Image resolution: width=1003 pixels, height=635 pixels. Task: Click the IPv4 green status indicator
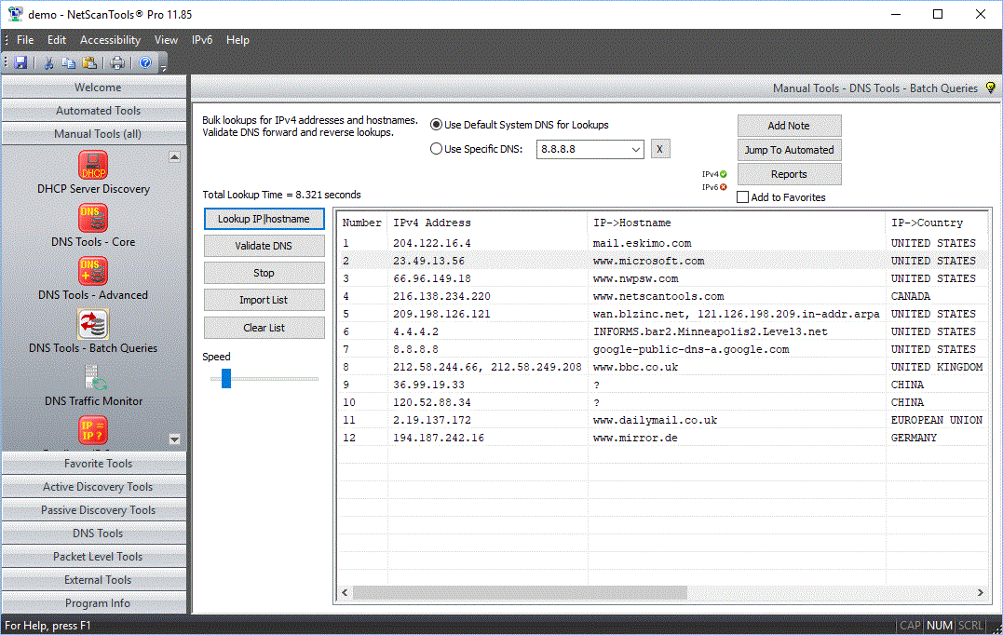click(x=724, y=174)
